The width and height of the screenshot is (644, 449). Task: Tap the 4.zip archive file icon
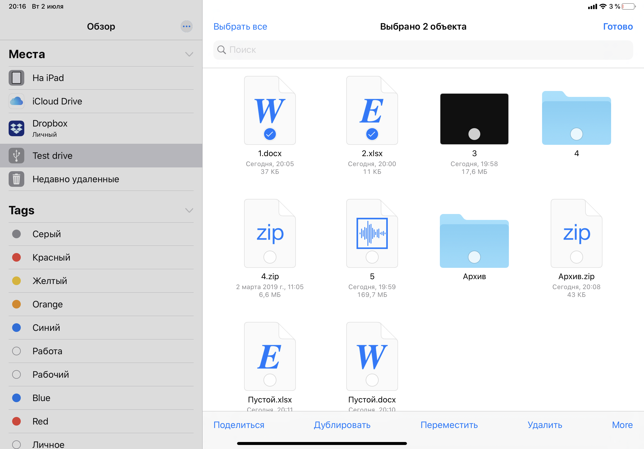[270, 233]
